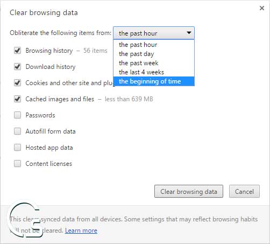The height and width of the screenshot is (244, 270).
Task: Enable the Hosted app data checkbox
Action: click(x=17, y=148)
